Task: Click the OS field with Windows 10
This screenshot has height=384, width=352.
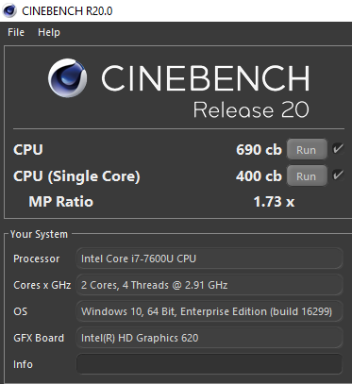Action: (x=210, y=311)
